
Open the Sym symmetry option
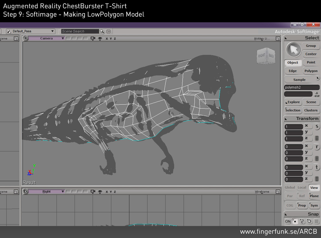point(314,205)
